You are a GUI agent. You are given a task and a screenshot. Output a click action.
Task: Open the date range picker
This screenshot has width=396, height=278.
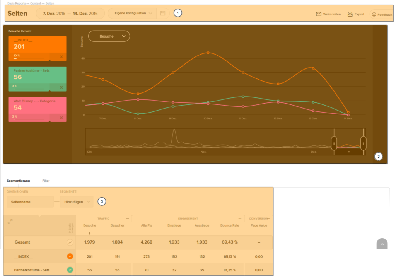point(70,14)
